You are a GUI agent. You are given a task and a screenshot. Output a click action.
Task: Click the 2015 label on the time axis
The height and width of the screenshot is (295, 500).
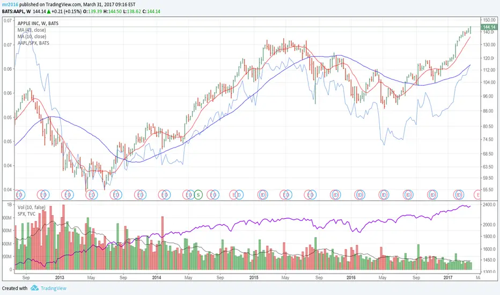pyautogui.click(x=254, y=277)
